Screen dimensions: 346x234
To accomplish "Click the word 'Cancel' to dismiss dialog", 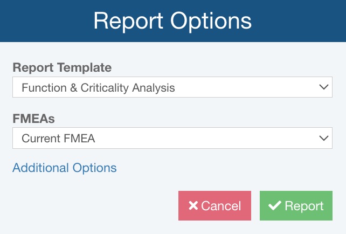I will (221, 206).
